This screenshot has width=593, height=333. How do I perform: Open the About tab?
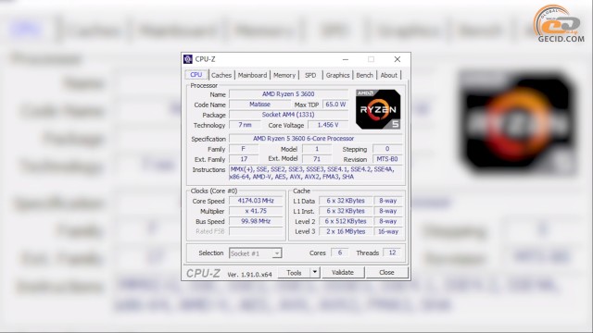pos(388,75)
